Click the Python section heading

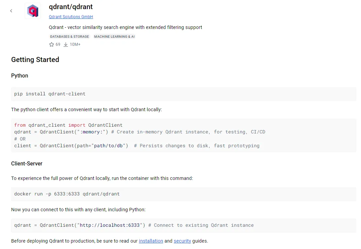click(x=20, y=76)
